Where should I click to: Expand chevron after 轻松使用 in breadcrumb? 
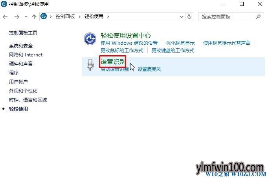[108, 16]
